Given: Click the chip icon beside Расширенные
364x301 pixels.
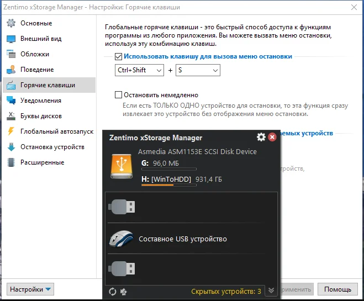Looking at the screenshot, I should click(x=11, y=162).
